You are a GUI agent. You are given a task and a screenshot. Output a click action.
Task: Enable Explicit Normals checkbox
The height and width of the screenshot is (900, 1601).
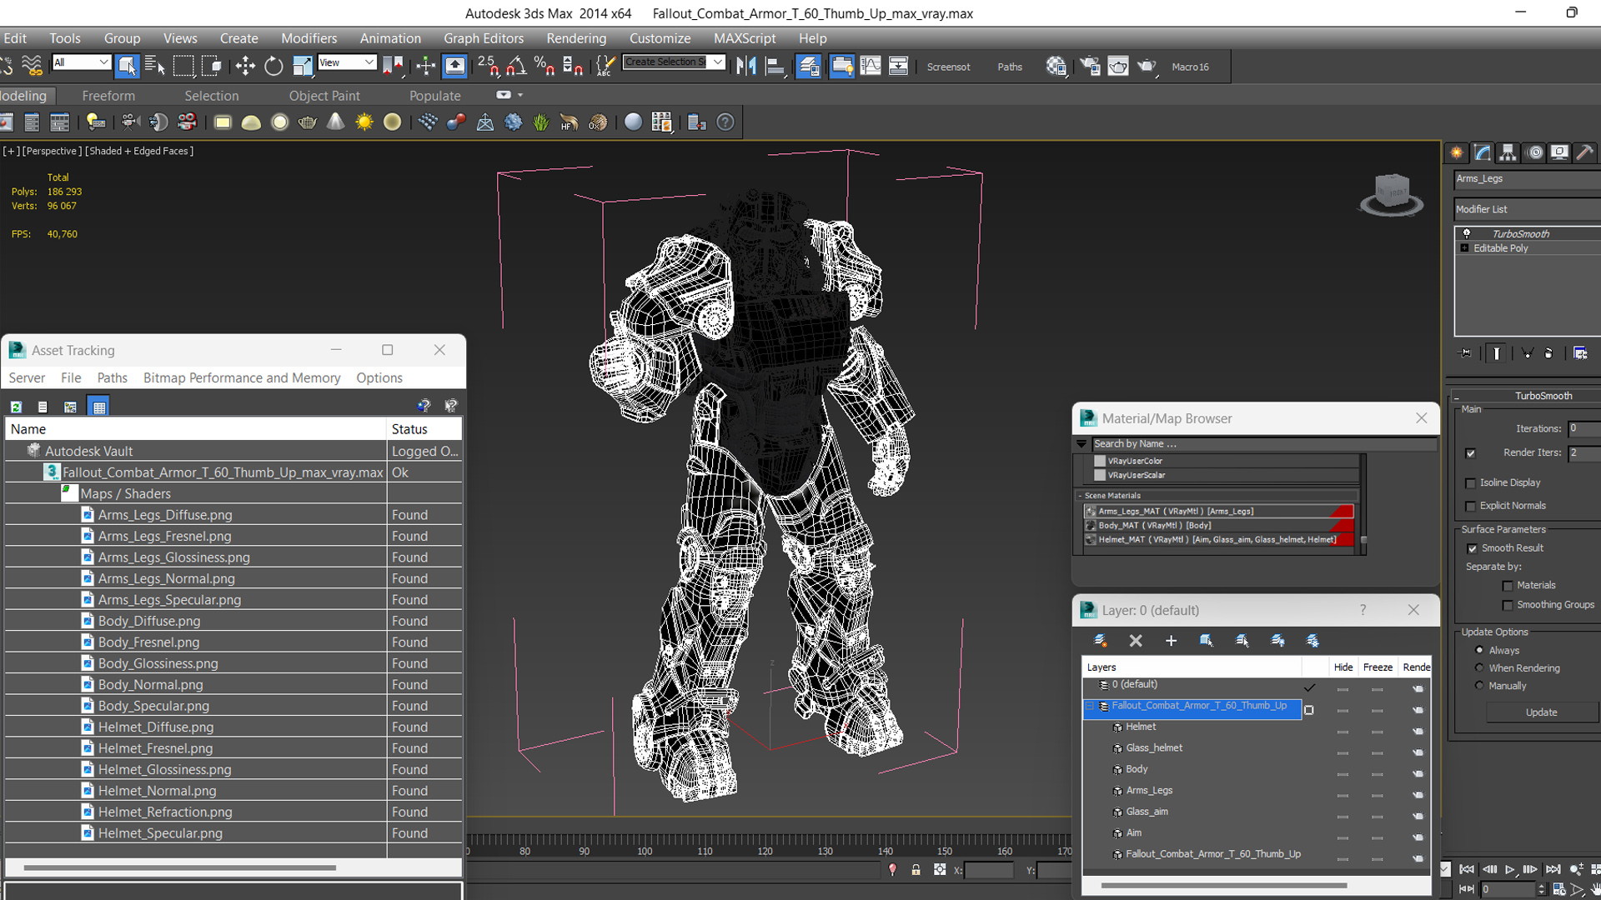[1470, 506]
